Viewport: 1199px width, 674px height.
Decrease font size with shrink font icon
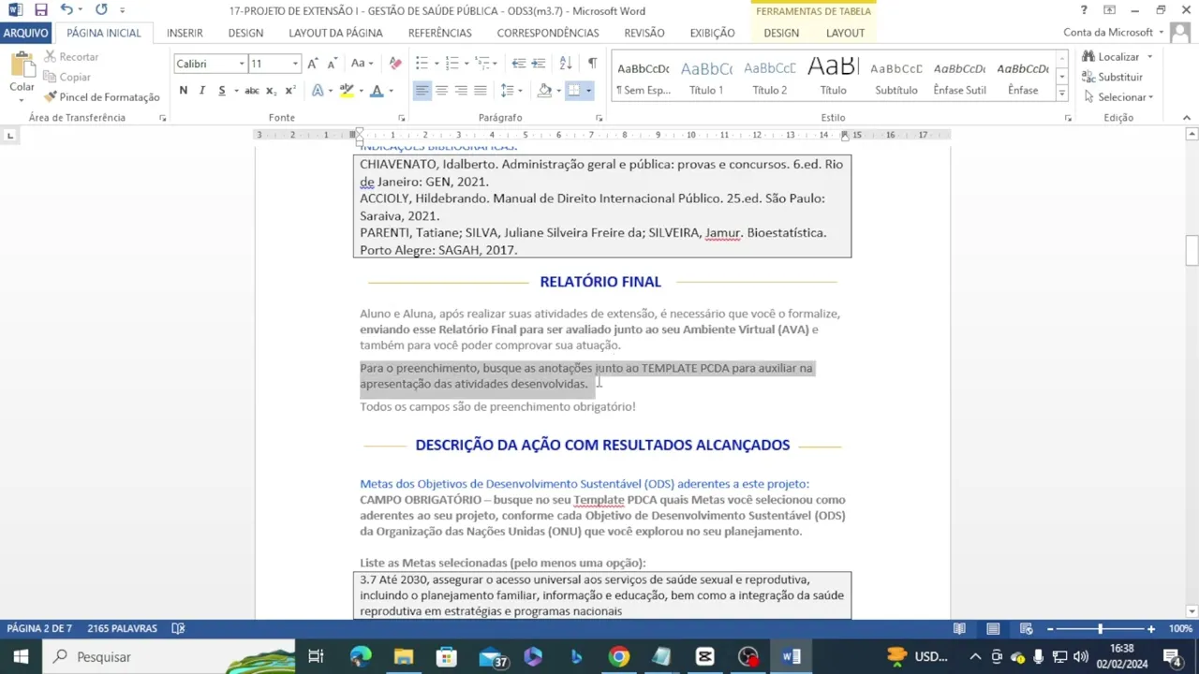click(333, 64)
